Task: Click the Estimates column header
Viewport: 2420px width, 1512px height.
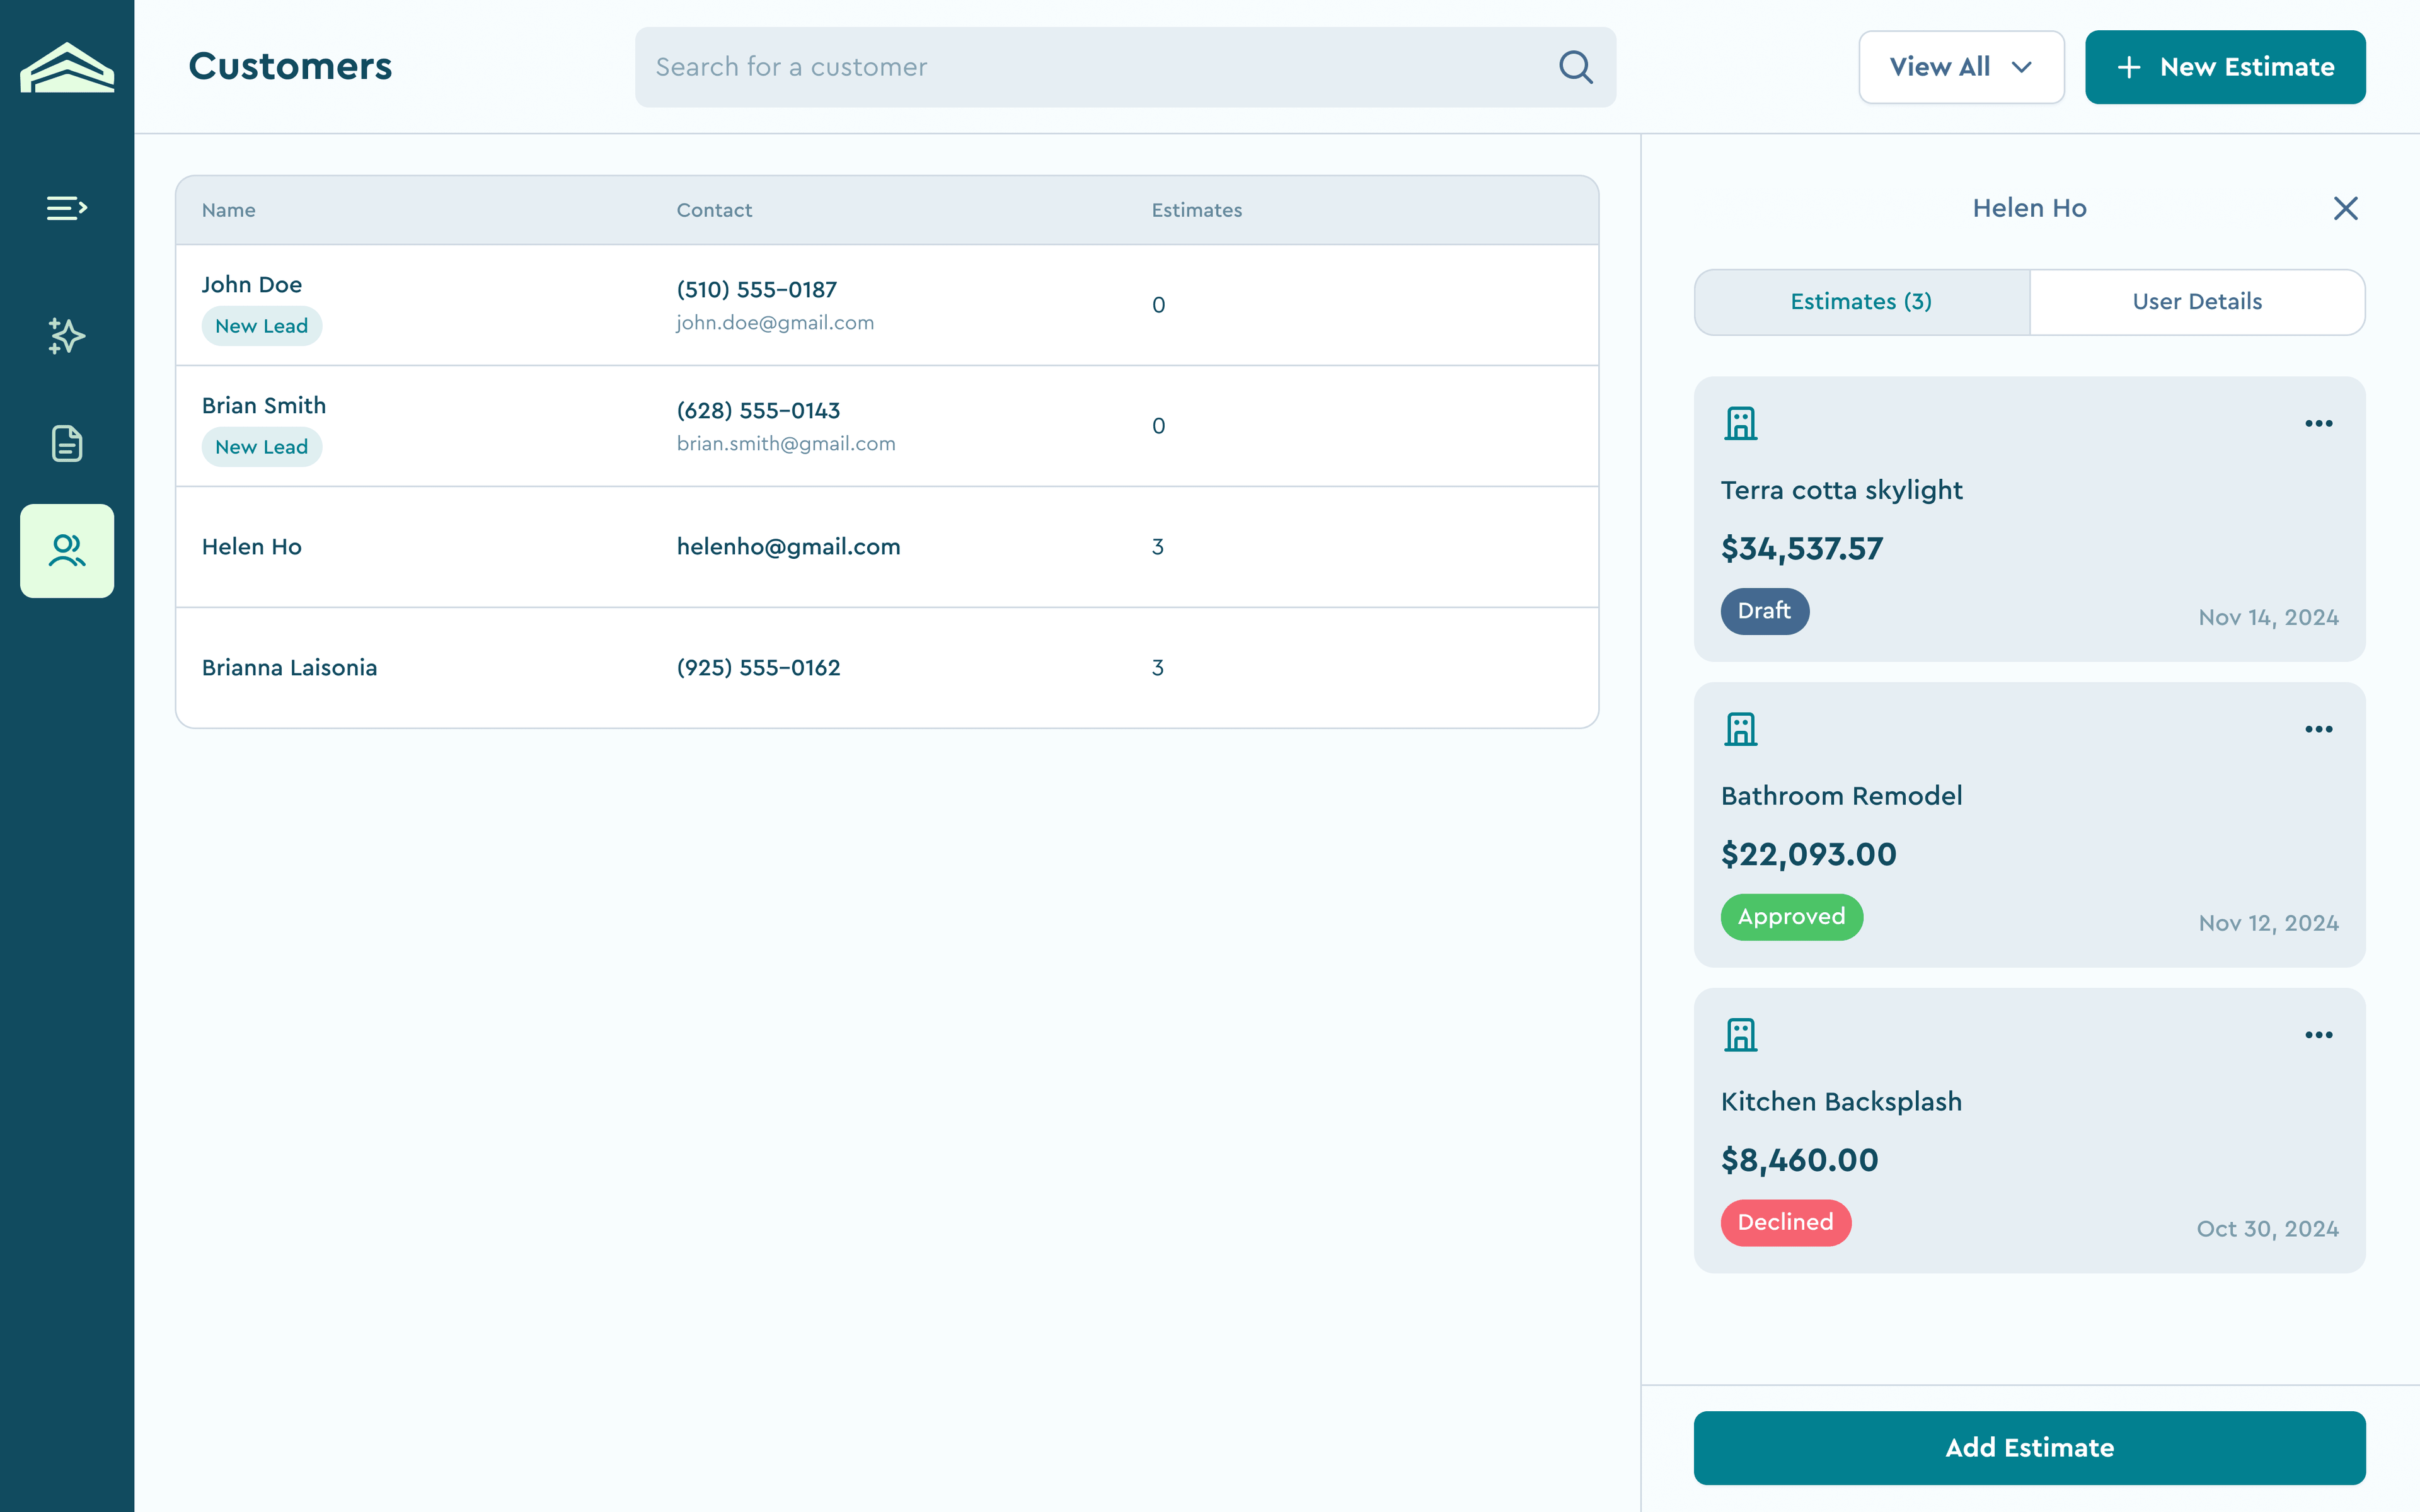Action: (x=1197, y=210)
